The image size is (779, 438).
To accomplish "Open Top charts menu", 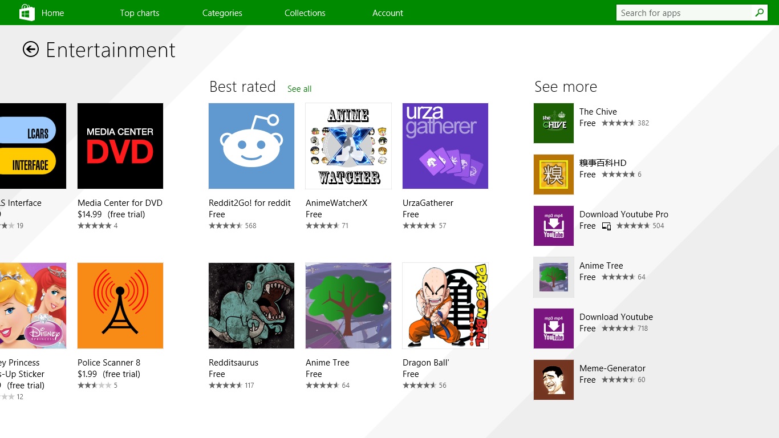I will [140, 13].
